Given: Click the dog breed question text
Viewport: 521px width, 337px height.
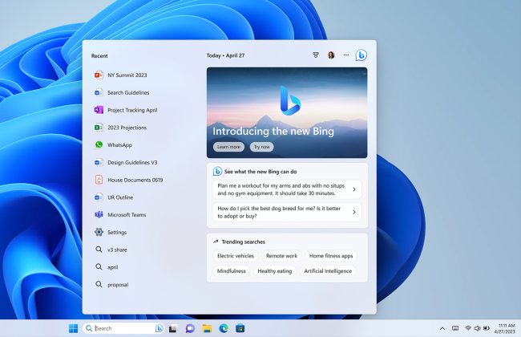Looking at the screenshot, I should tap(279, 212).
